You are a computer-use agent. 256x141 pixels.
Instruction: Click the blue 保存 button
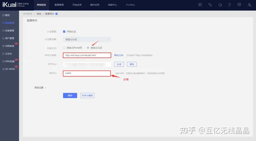(x=70, y=95)
